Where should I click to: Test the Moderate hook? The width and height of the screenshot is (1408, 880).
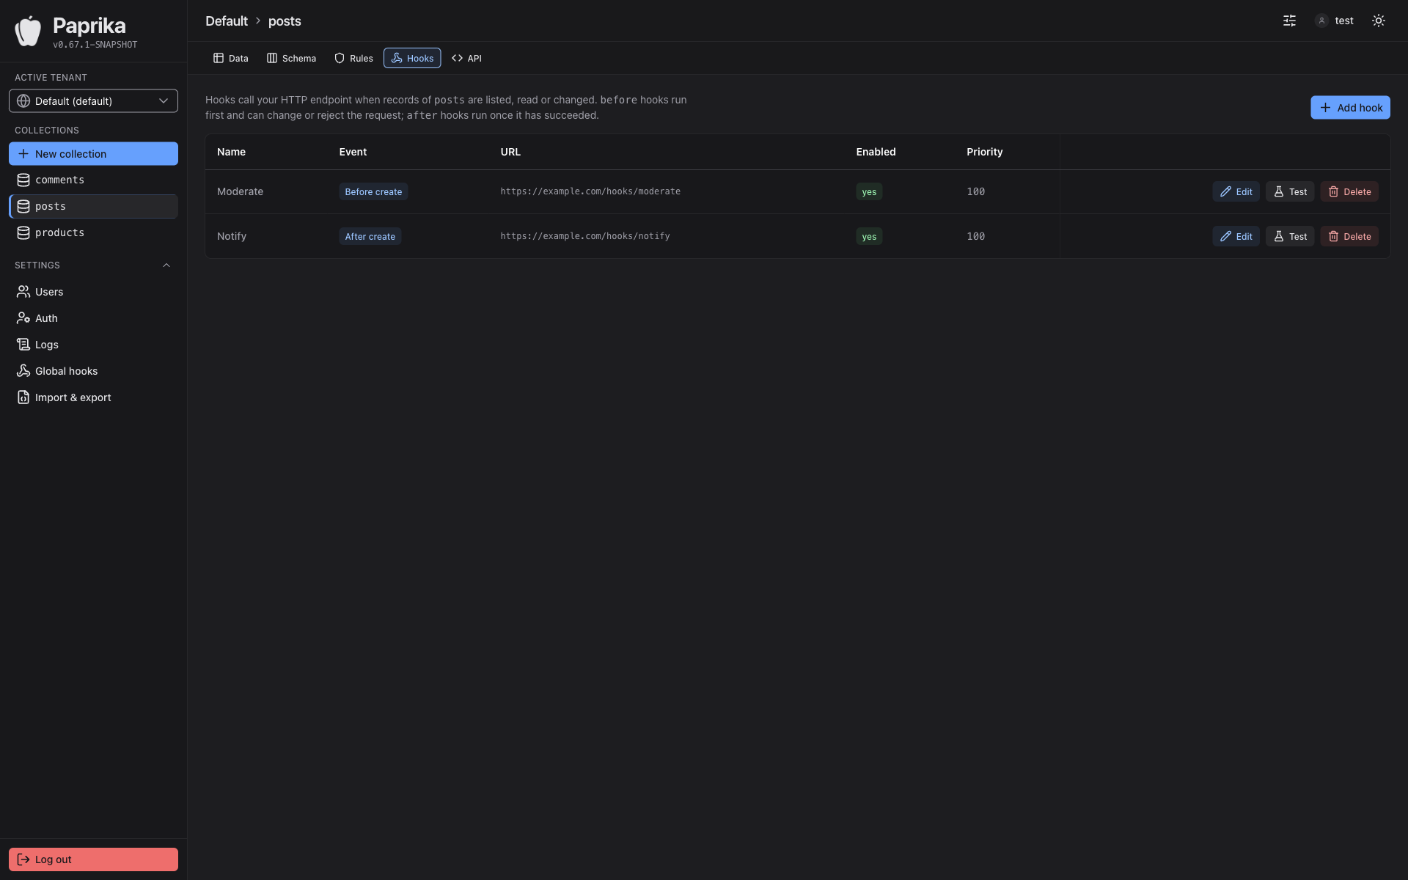pyautogui.click(x=1290, y=191)
